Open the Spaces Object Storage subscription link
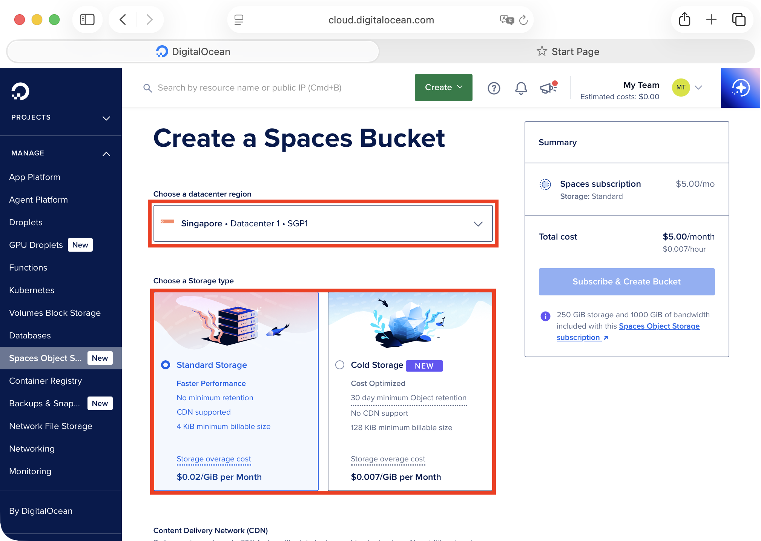Image resolution: width=761 pixels, height=541 pixels. [659, 326]
